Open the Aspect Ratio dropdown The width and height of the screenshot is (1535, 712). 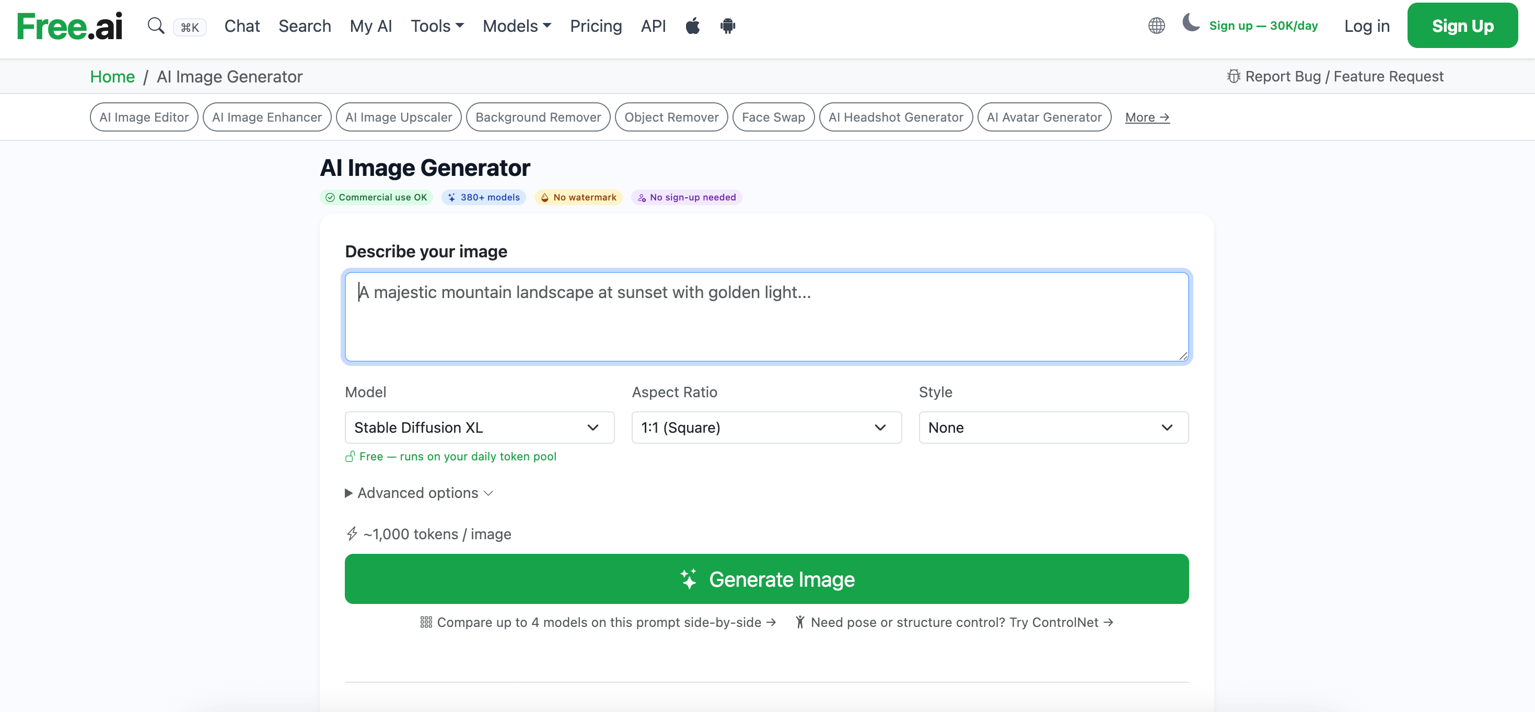click(x=766, y=428)
